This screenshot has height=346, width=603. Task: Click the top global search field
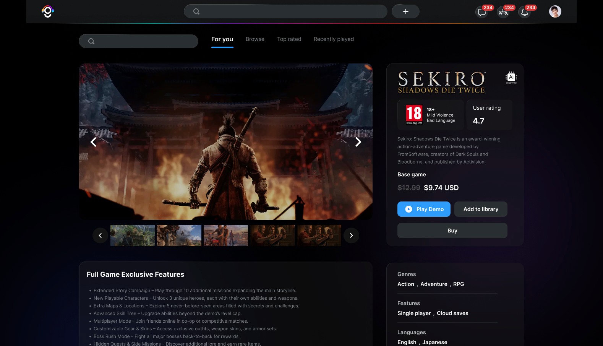coord(285,11)
